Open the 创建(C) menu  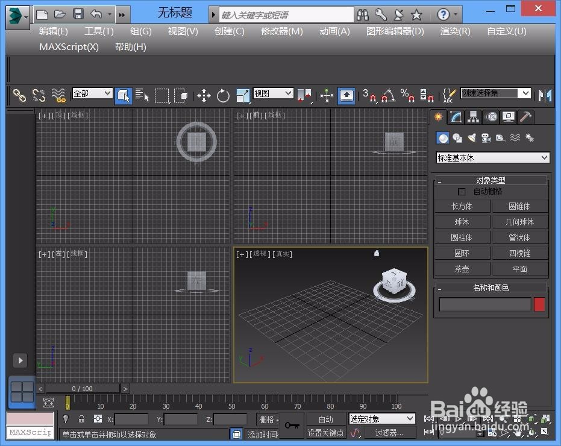coord(230,31)
